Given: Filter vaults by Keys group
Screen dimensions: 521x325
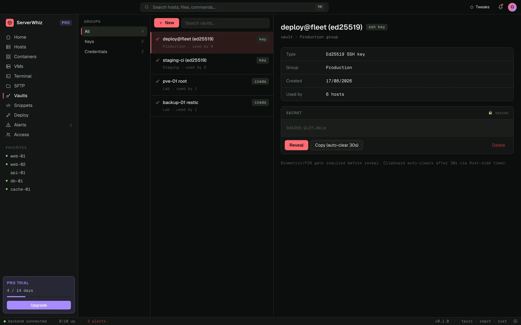Looking at the screenshot, I should 114,41.
